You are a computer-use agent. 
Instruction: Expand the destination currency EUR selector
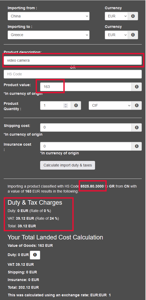point(116,35)
